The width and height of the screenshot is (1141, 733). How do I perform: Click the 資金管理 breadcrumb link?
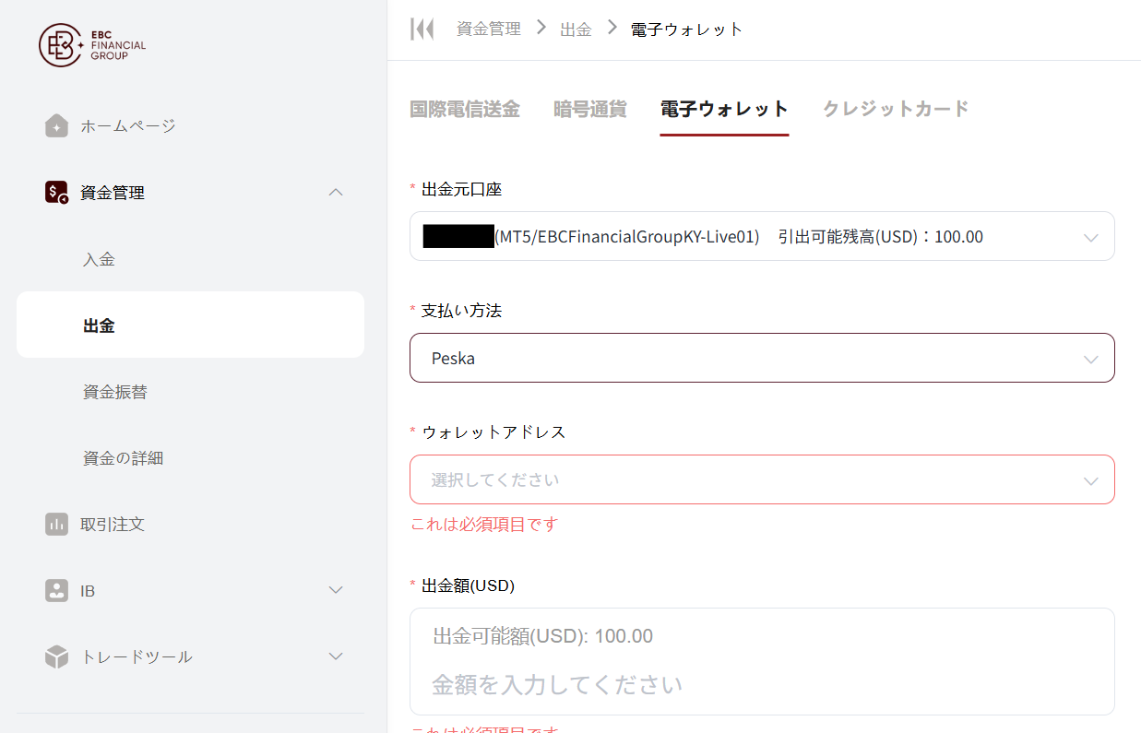coord(489,30)
